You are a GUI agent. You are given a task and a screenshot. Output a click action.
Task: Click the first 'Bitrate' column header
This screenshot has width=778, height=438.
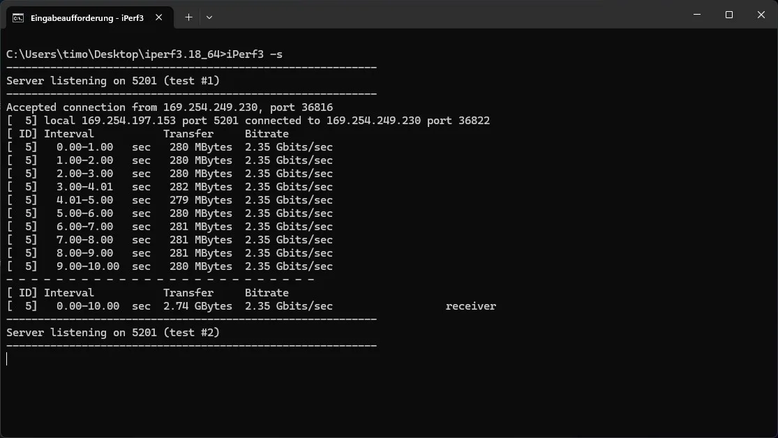click(267, 134)
